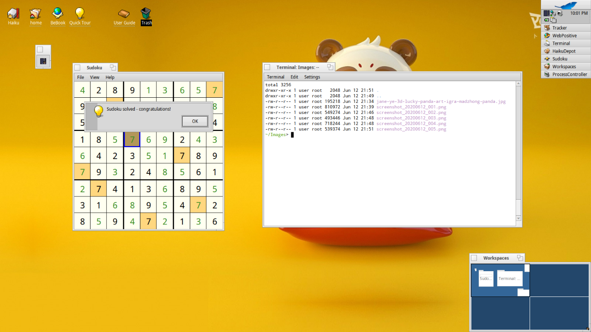Expand the Tracker entry in Deskbar
This screenshot has width=591, height=332.
point(559,28)
